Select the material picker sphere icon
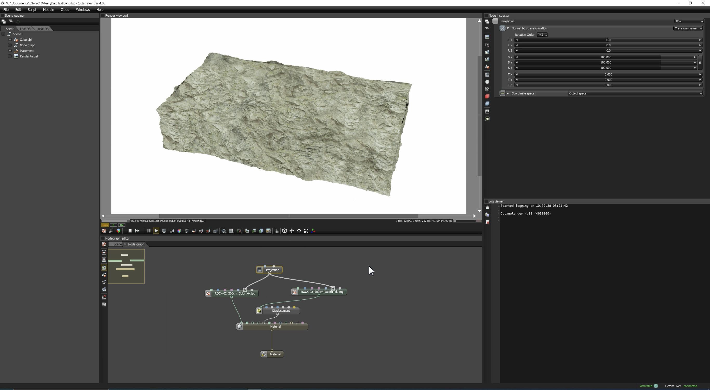 (x=187, y=231)
